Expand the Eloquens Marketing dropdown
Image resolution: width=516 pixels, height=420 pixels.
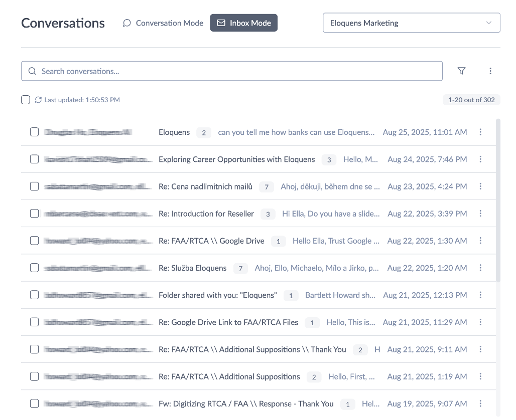[x=412, y=23]
